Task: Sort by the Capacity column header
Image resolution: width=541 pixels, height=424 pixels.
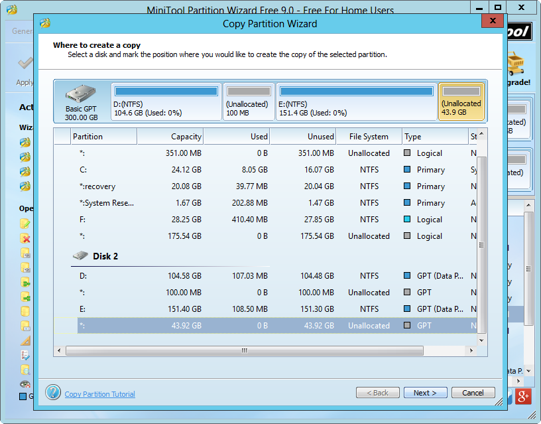Action: coord(170,137)
